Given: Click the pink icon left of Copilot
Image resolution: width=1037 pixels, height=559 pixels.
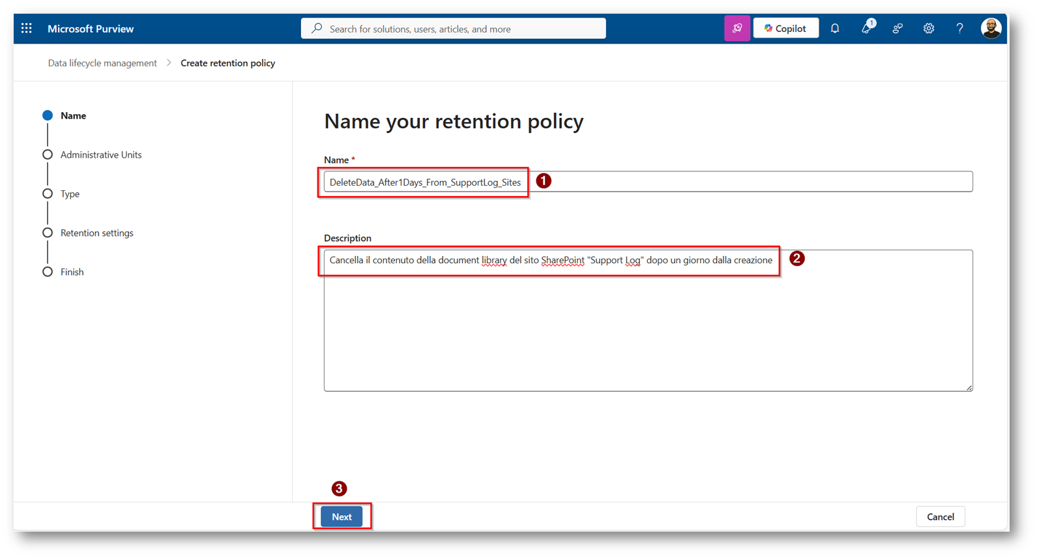Looking at the screenshot, I should tap(737, 29).
